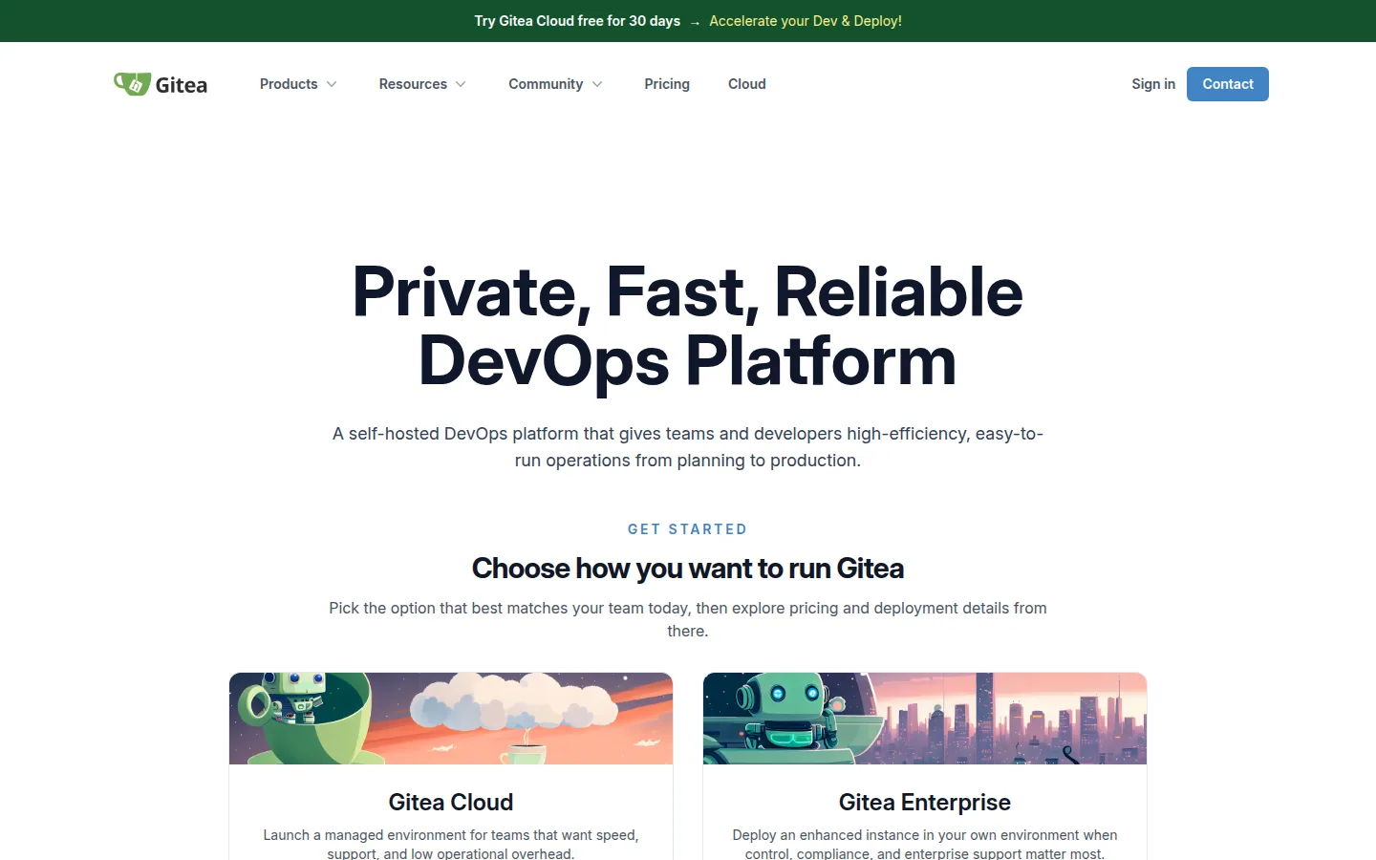Click the Gitea teacup logo icon
The width and height of the screenshot is (1376, 860).
[132, 84]
